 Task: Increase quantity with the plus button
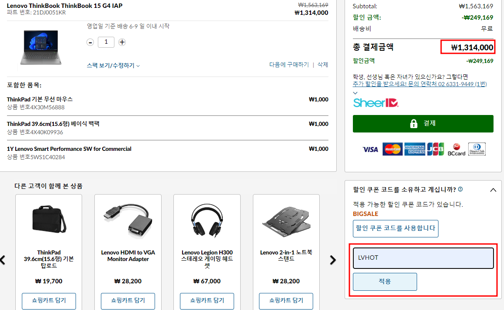pos(122,42)
